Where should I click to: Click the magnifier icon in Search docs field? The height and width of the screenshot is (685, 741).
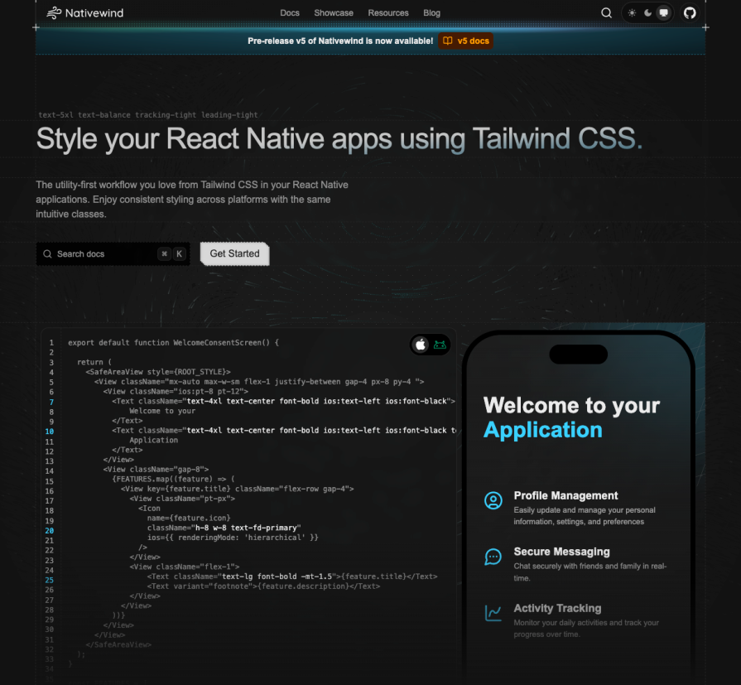(x=47, y=254)
